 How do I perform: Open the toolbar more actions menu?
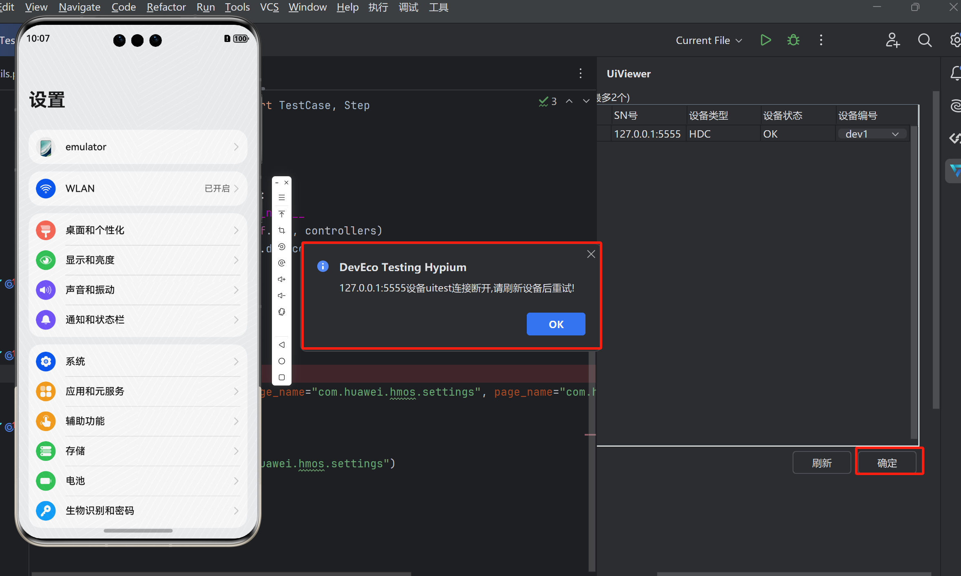[x=821, y=40]
